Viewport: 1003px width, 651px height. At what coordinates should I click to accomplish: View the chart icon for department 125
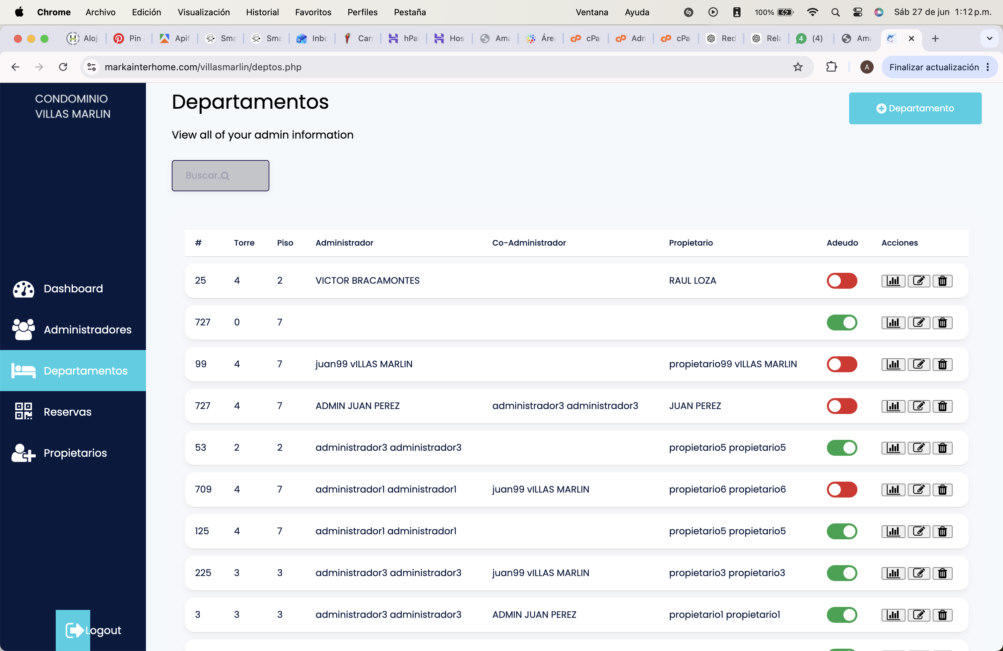(x=893, y=531)
